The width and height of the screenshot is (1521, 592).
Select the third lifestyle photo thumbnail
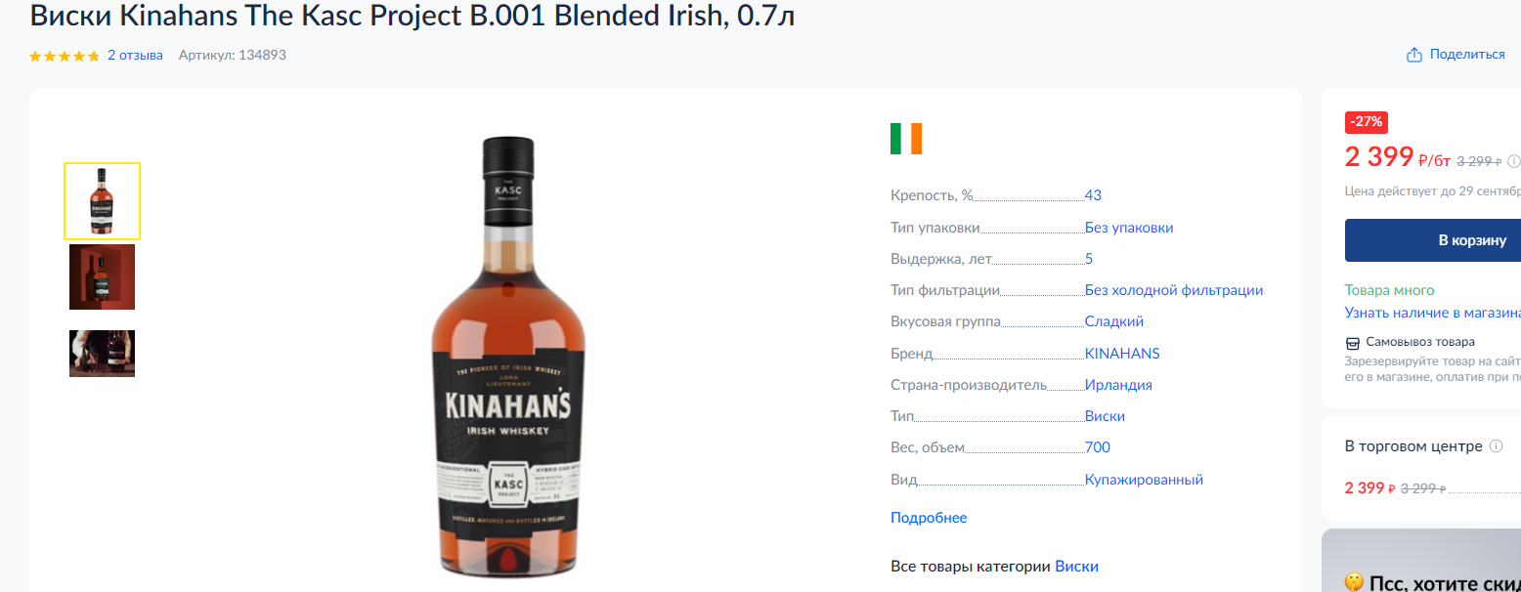(x=103, y=354)
